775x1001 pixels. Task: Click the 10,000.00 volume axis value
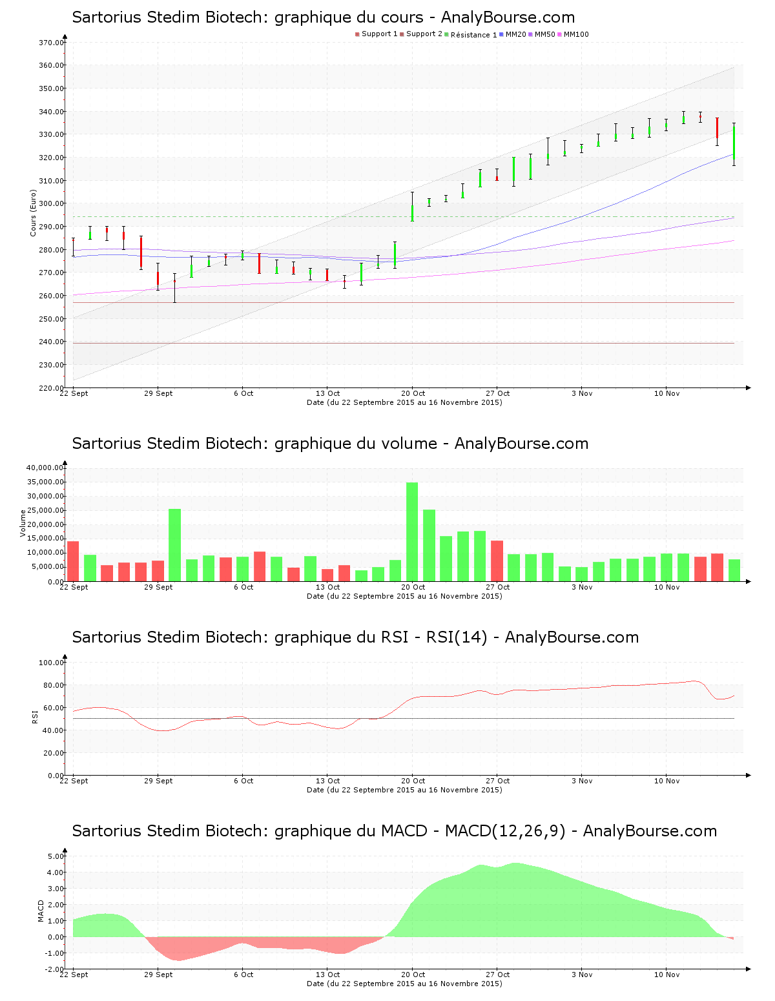pyautogui.click(x=45, y=553)
